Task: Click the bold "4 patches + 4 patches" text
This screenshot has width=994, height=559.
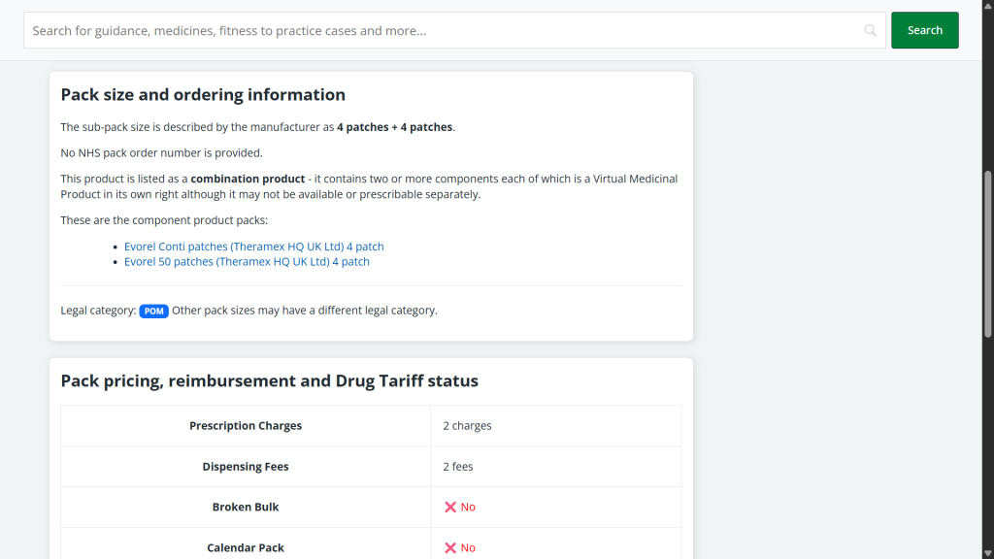Action: point(394,127)
